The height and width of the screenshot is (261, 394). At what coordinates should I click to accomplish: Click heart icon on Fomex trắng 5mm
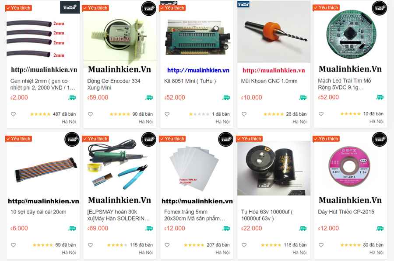pos(167,245)
